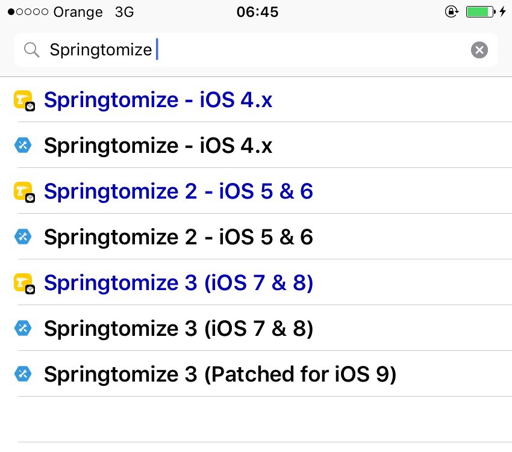This screenshot has height=452, width=512.
Task: Select the black-text Springtomize - iOS 4.x result
Action: click(158, 146)
